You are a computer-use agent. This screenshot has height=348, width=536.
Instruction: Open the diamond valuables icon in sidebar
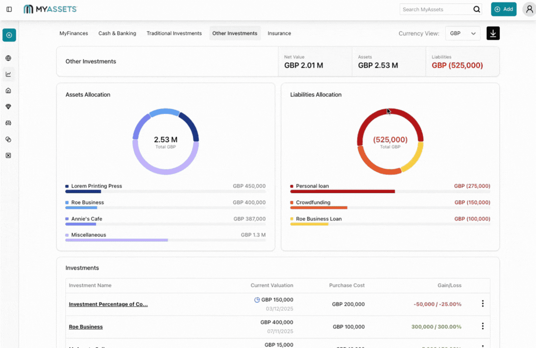[8, 106]
